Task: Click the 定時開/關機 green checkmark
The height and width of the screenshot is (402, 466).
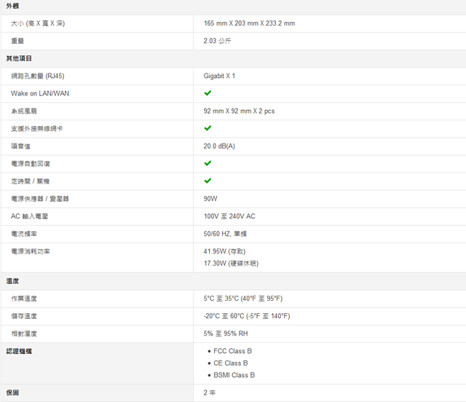Action: (x=208, y=181)
